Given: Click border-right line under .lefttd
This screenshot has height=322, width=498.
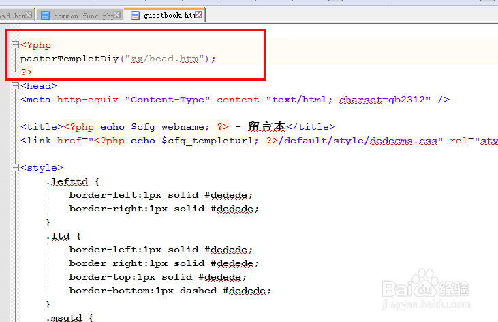Looking at the screenshot, I should pos(164,209).
